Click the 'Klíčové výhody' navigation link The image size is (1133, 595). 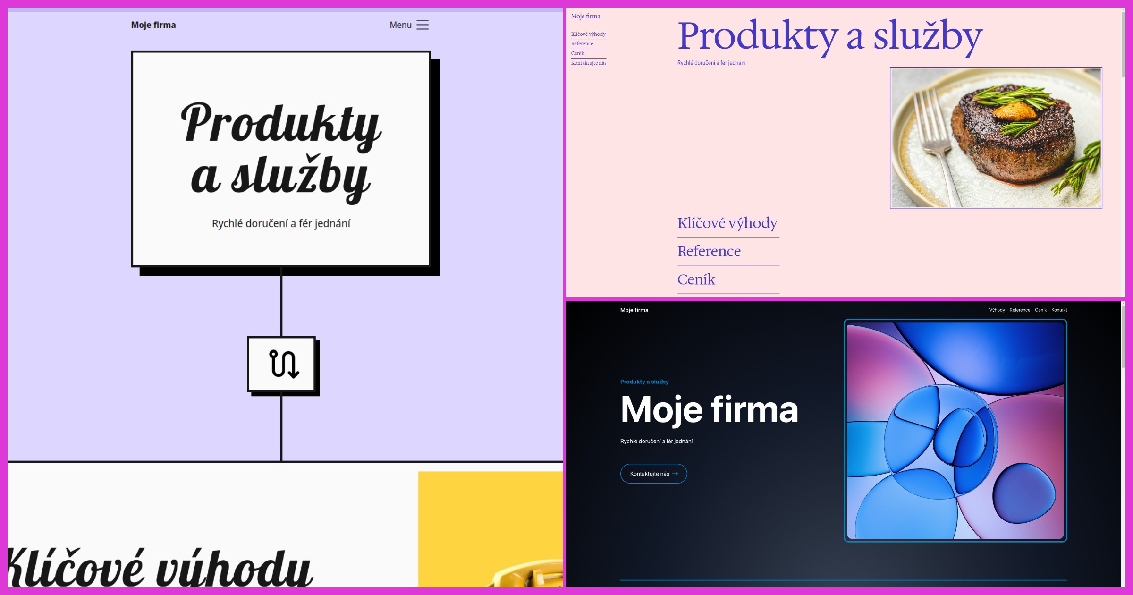(588, 34)
